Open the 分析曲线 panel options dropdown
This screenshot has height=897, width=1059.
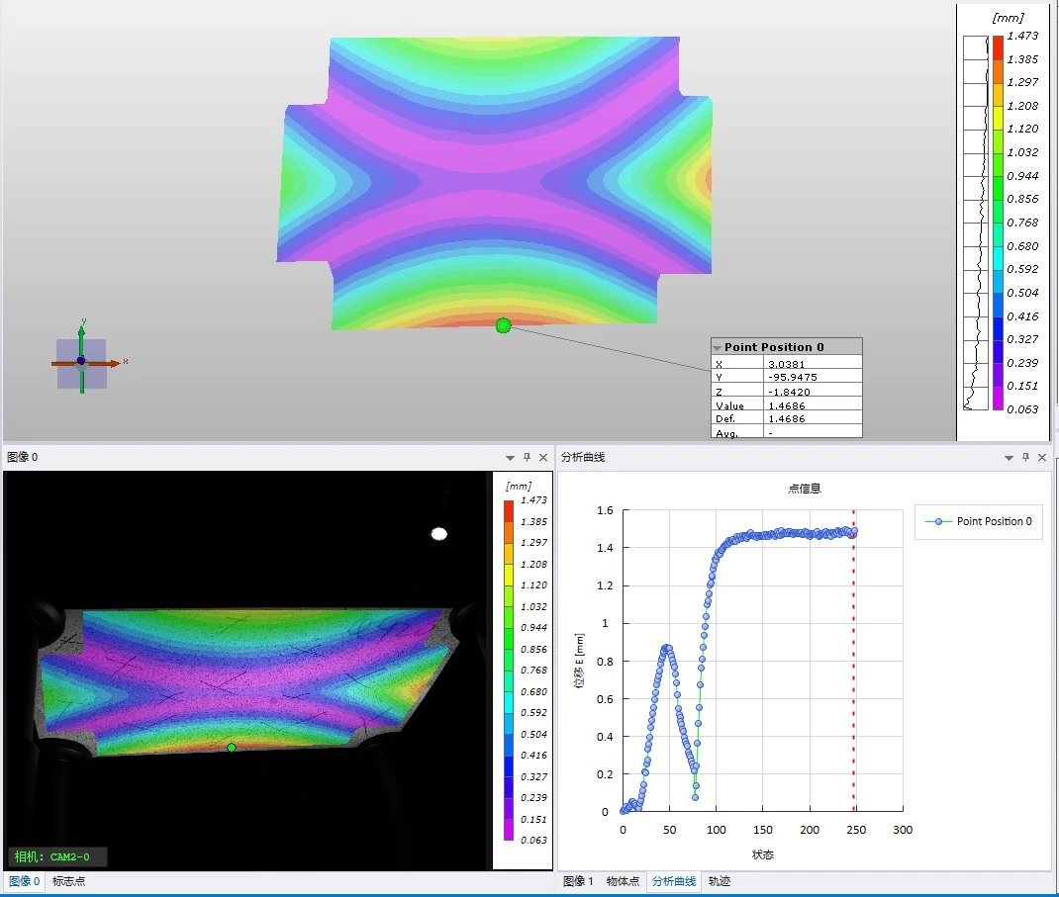1009,458
